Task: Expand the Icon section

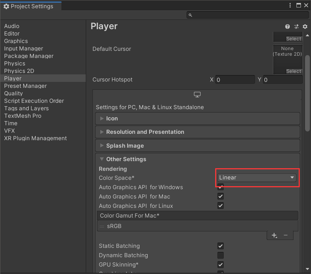Action: (198, 118)
